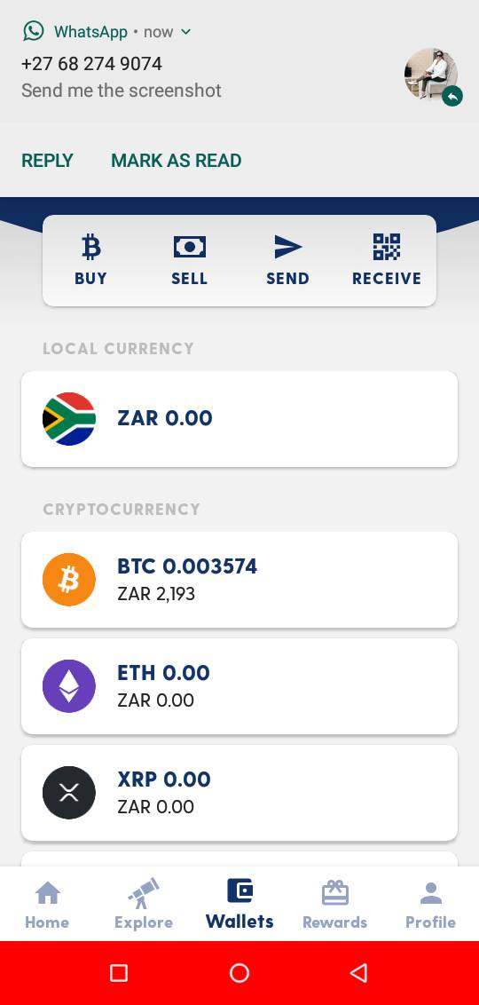Switch to the Rewards tab
The width and height of the screenshot is (479, 1005).
coord(335,905)
